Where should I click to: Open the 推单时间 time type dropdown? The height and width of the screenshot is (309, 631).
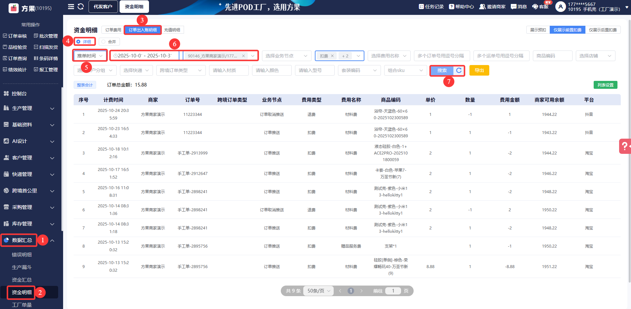pos(90,56)
